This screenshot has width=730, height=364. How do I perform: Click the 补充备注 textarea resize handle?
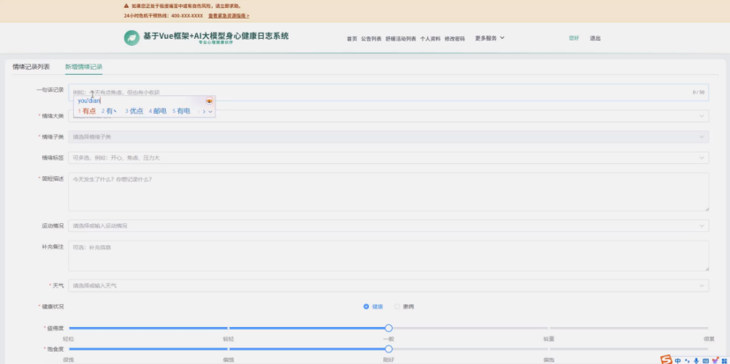tap(707, 268)
